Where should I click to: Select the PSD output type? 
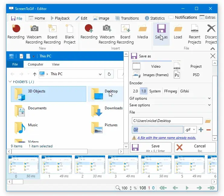click(x=192, y=75)
